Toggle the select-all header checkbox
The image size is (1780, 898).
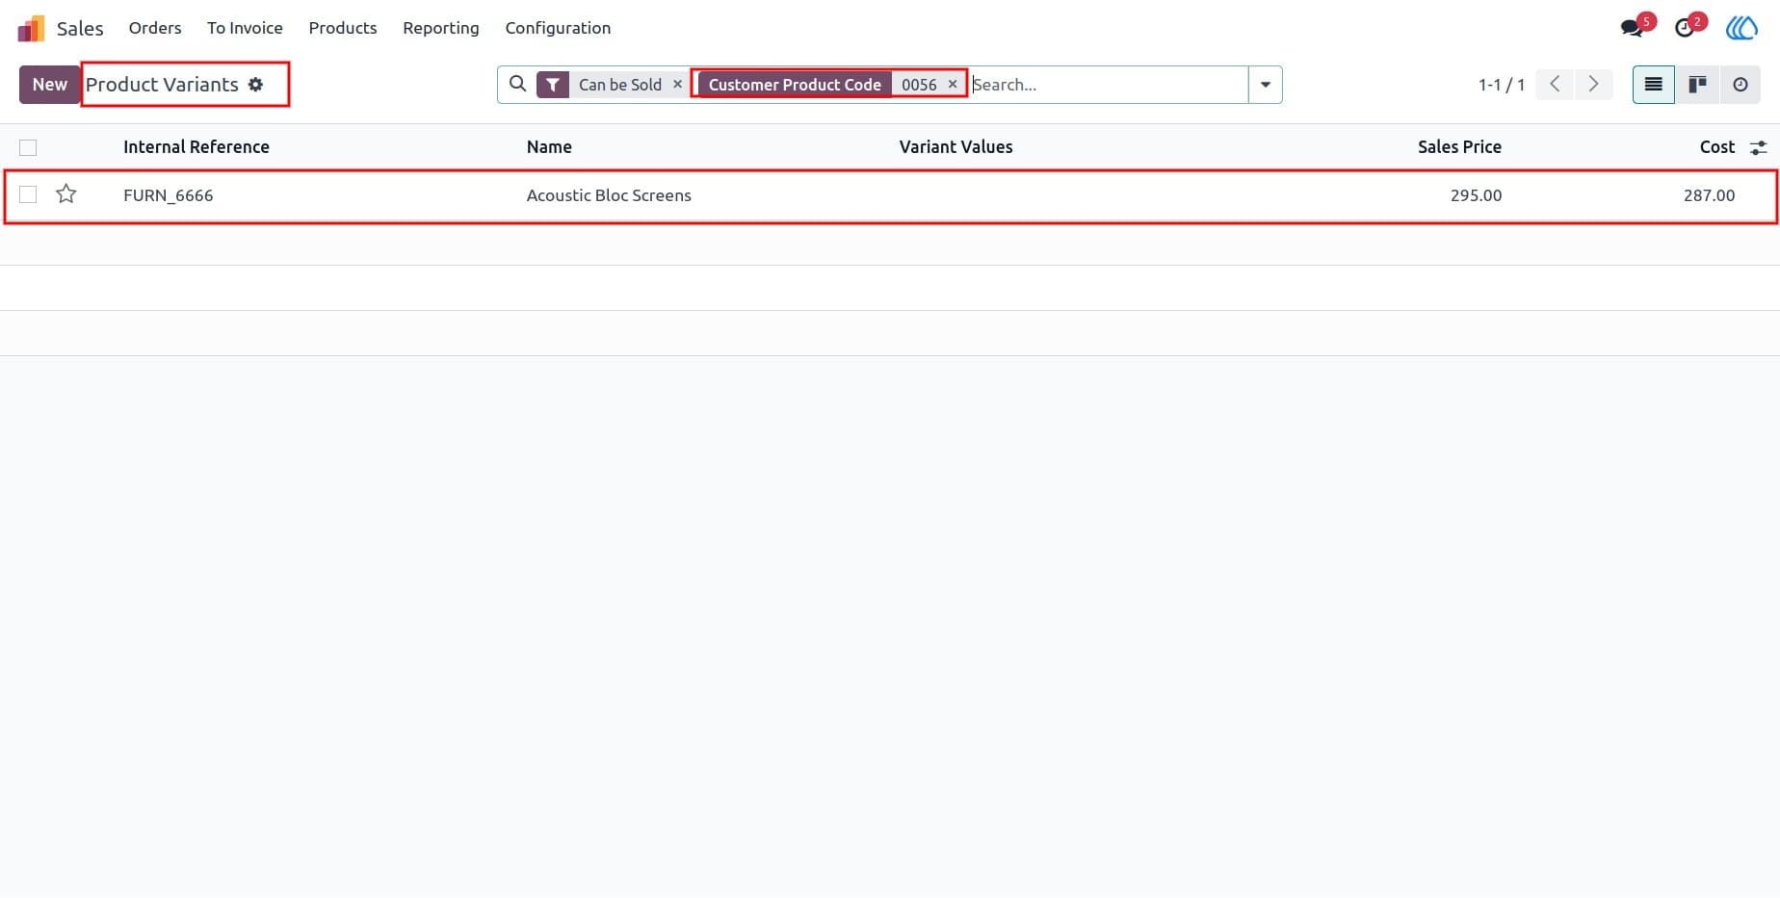coord(28,147)
